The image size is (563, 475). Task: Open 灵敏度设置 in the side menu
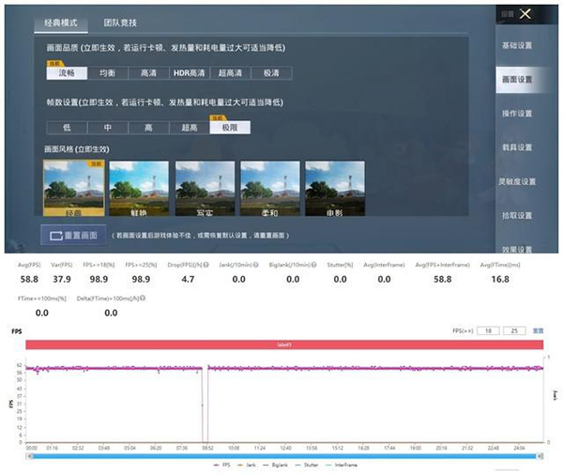point(517,181)
